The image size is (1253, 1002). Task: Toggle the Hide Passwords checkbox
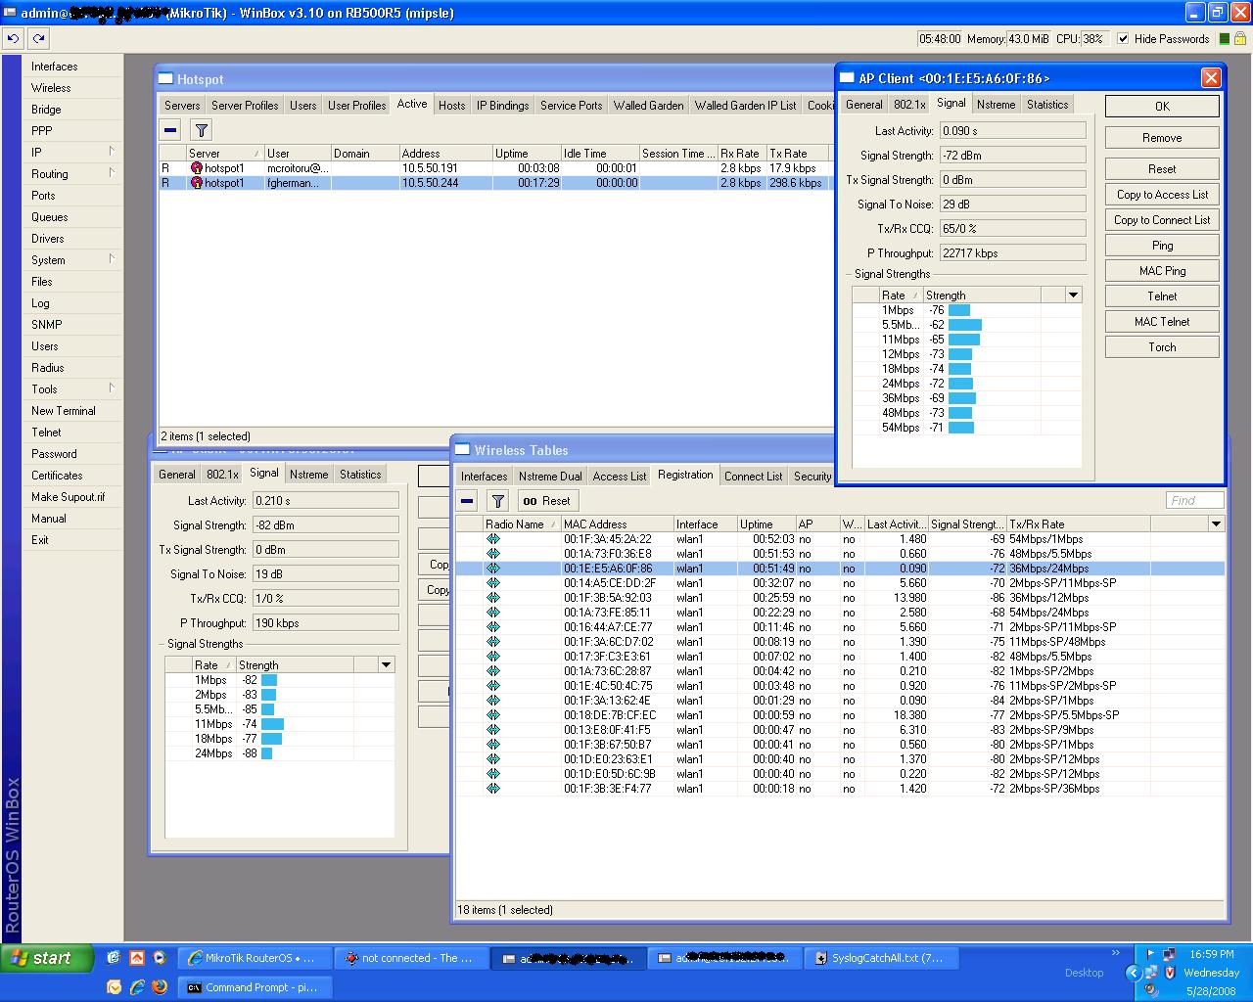(1123, 39)
